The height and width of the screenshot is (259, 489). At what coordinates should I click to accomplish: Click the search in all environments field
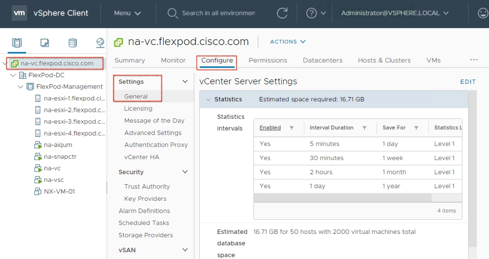tap(218, 13)
